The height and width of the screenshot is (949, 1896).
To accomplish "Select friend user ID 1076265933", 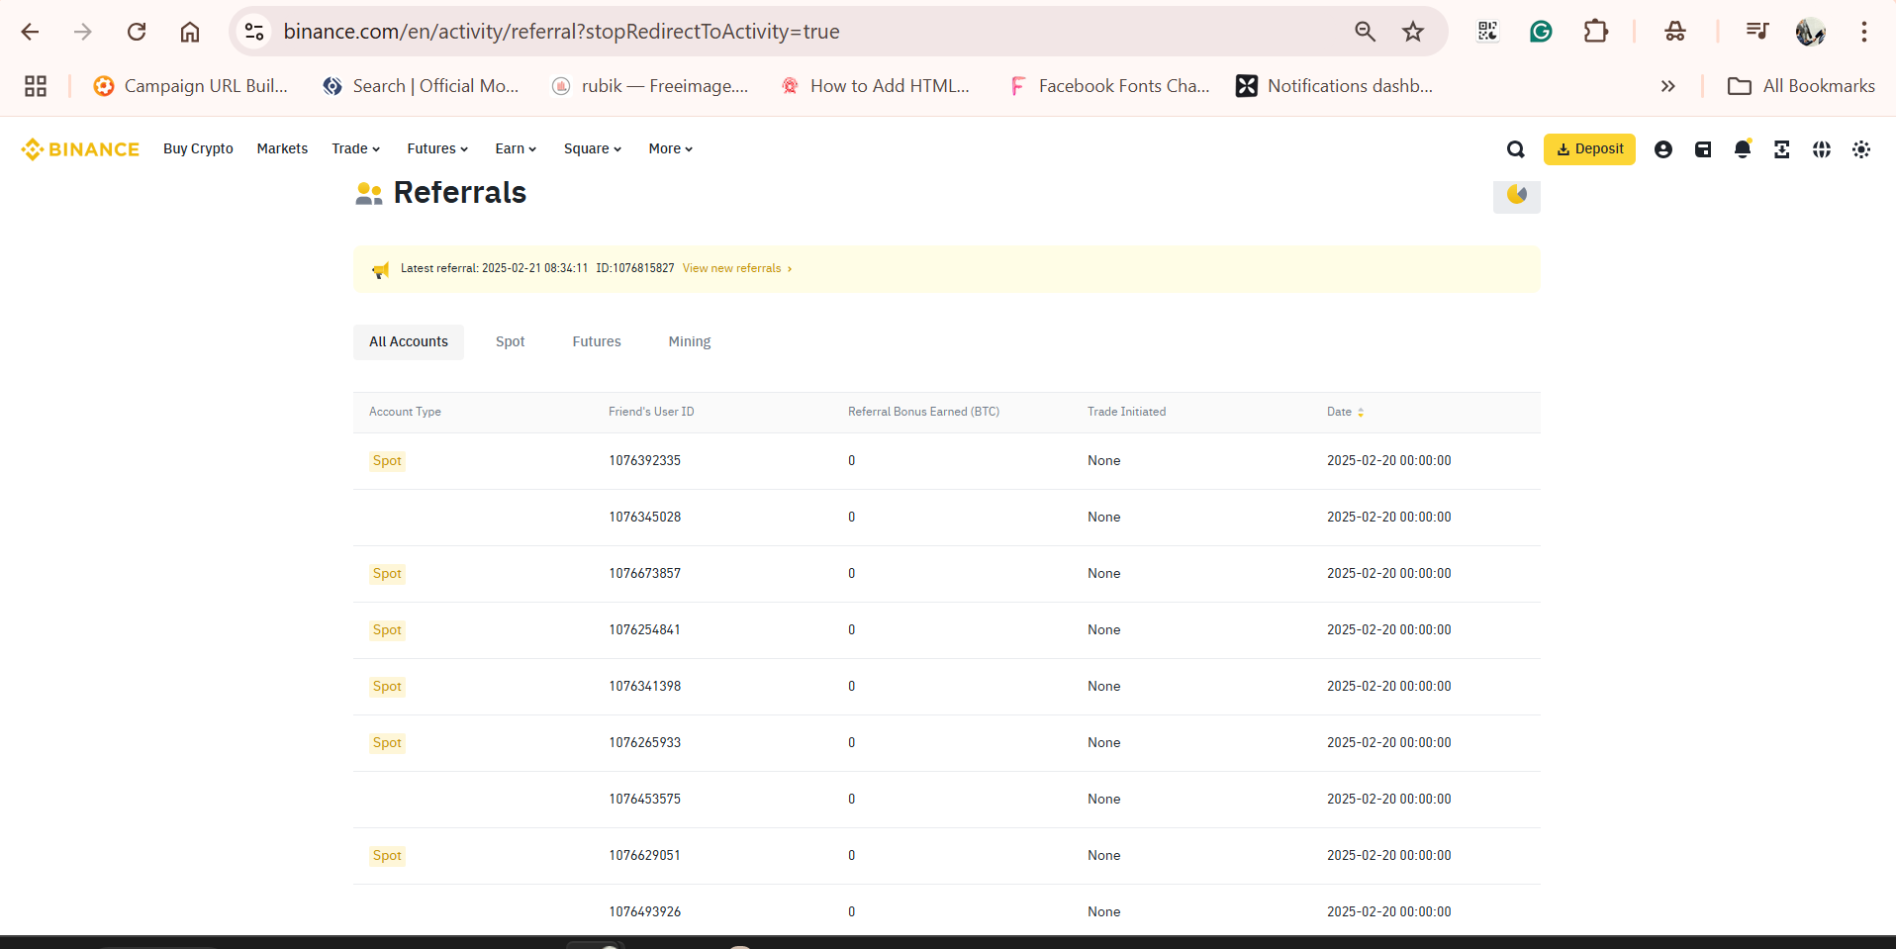I will (x=644, y=743).
